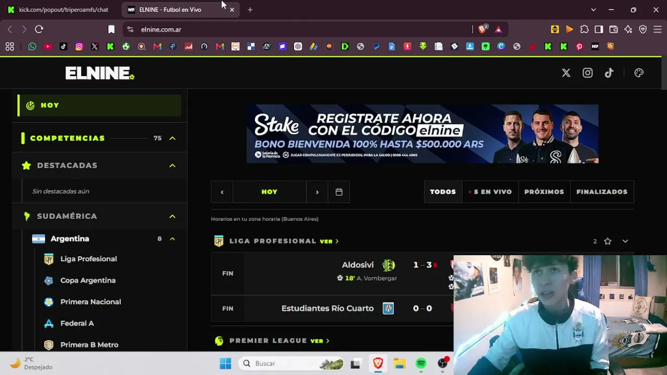The image size is (667, 375).
Task: Bookmark this page
Action: coord(111,29)
